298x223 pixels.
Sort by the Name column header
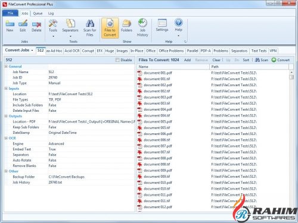click(173, 67)
